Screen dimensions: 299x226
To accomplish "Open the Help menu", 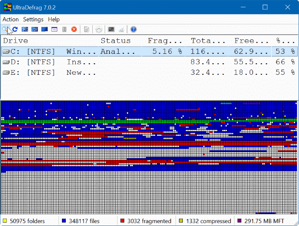I will pyautogui.click(x=54, y=20).
